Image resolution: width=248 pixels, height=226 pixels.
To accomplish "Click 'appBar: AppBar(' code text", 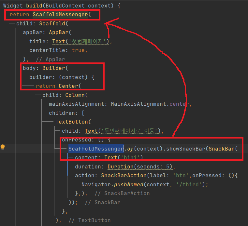I will click(x=47, y=32).
